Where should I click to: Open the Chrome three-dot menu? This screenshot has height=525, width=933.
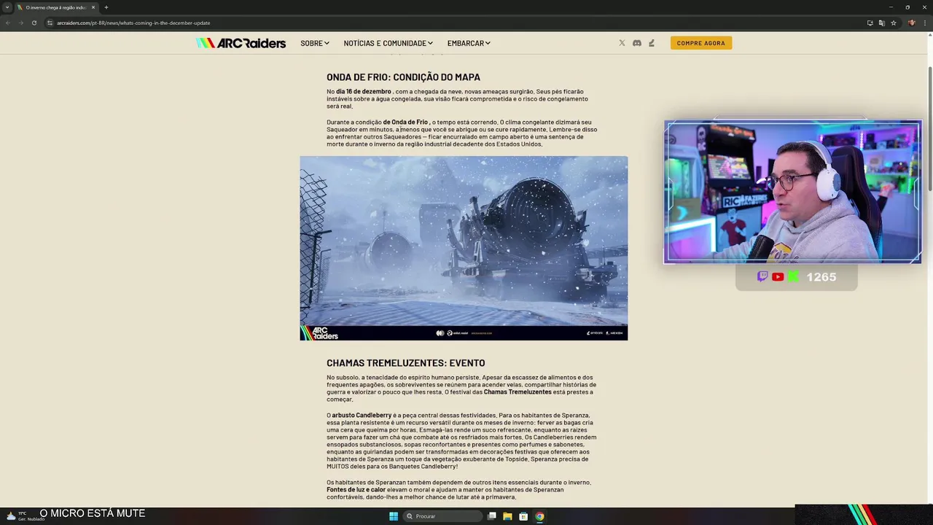(924, 23)
